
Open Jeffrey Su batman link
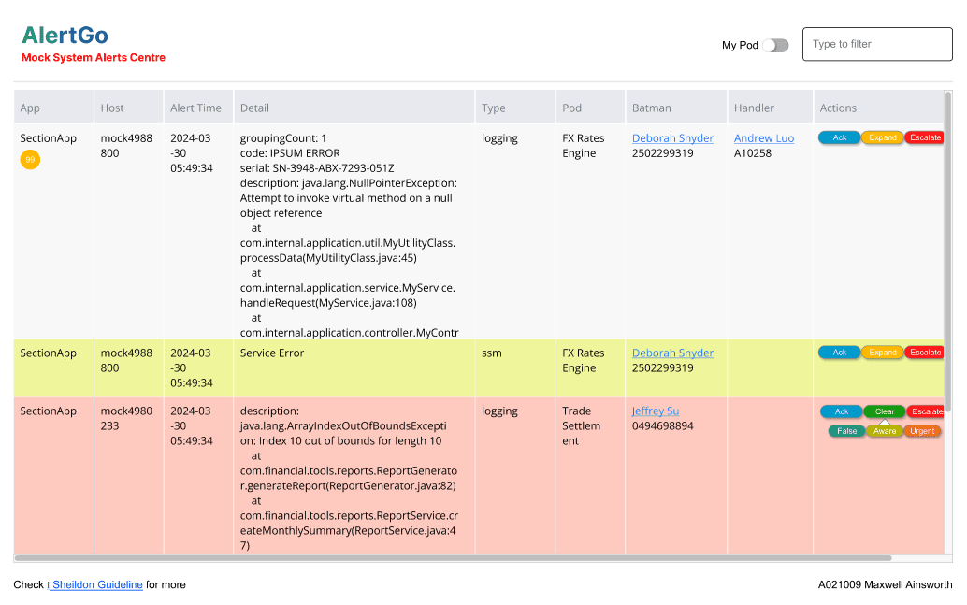(x=655, y=411)
